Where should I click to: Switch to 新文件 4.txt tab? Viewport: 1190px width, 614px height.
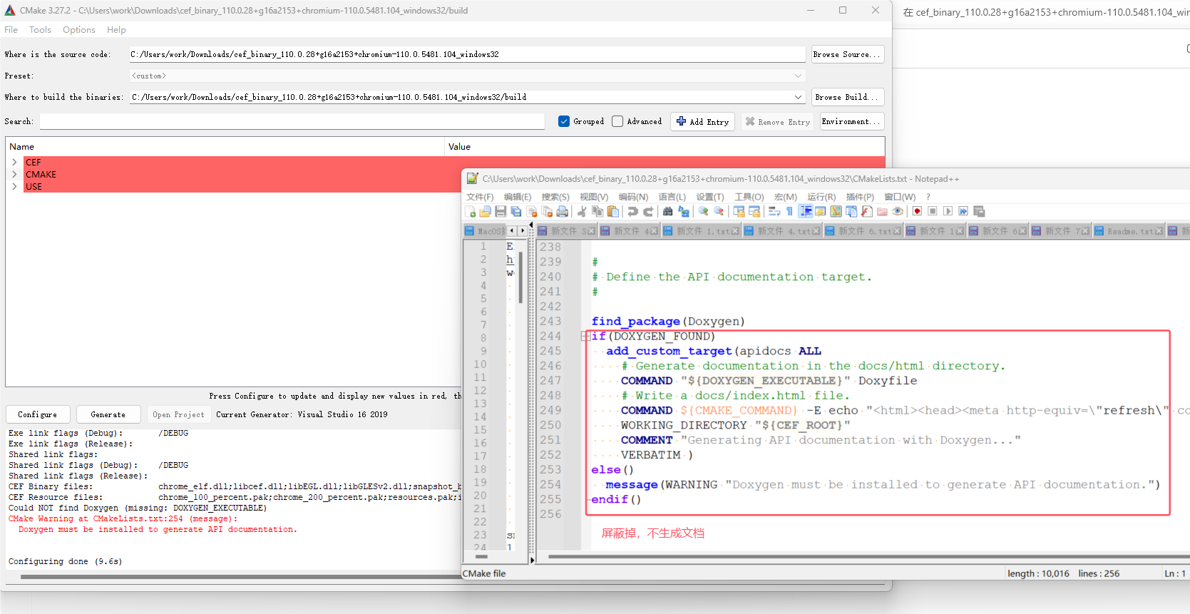783,231
